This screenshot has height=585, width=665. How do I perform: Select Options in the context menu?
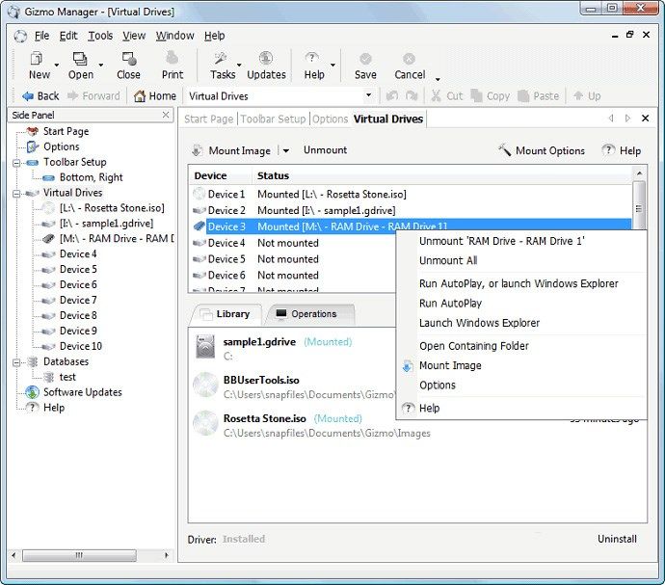coord(438,386)
